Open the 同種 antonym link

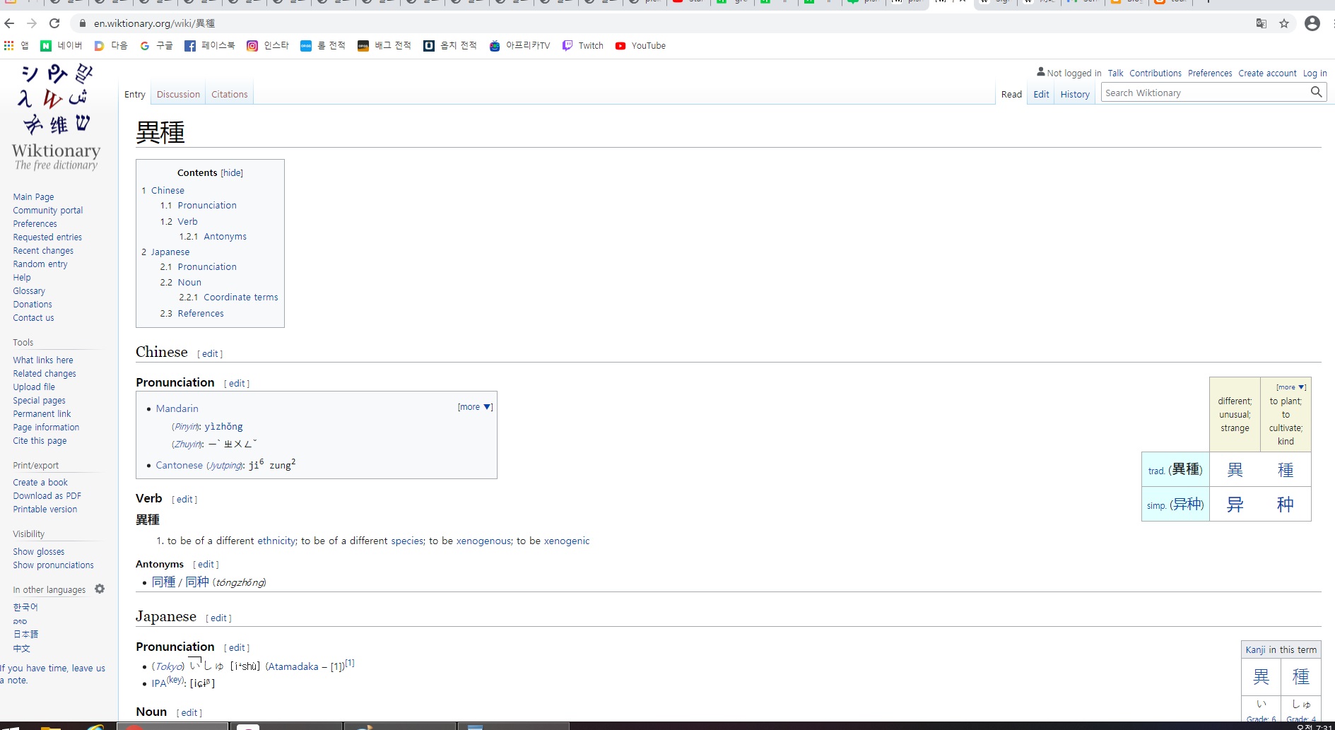tap(163, 582)
